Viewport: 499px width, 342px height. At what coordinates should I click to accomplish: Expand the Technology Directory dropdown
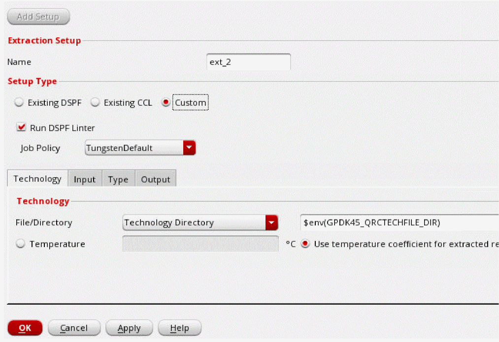tap(200, 222)
